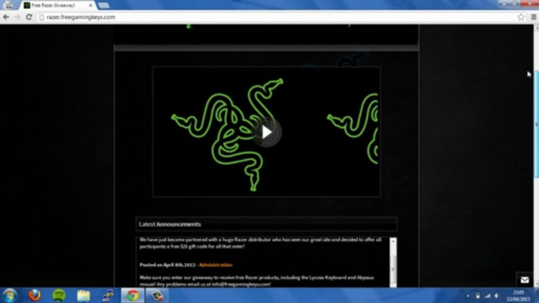Open the network computers taskbar icon
The width and height of the screenshot is (539, 303).
tap(108, 295)
